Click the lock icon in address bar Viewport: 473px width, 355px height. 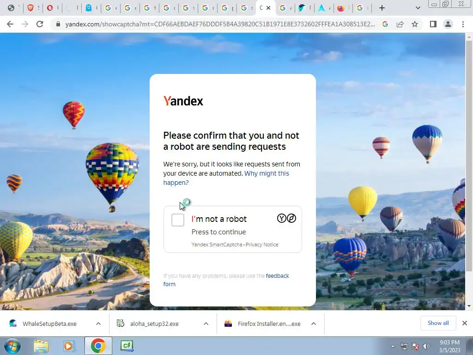click(x=58, y=24)
